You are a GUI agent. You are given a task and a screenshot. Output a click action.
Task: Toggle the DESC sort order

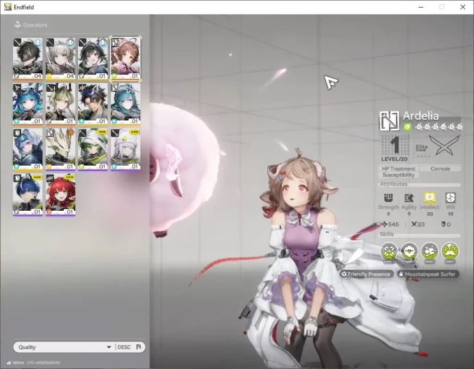tap(124, 347)
